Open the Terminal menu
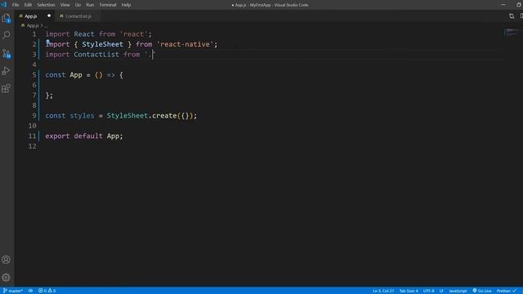The image size is (523, 294). coord(108,5)
